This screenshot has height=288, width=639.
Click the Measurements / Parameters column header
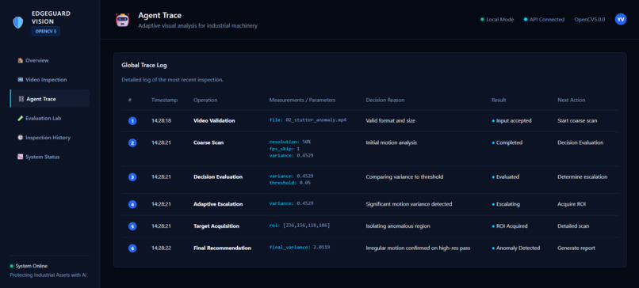(x=302, y=100)
